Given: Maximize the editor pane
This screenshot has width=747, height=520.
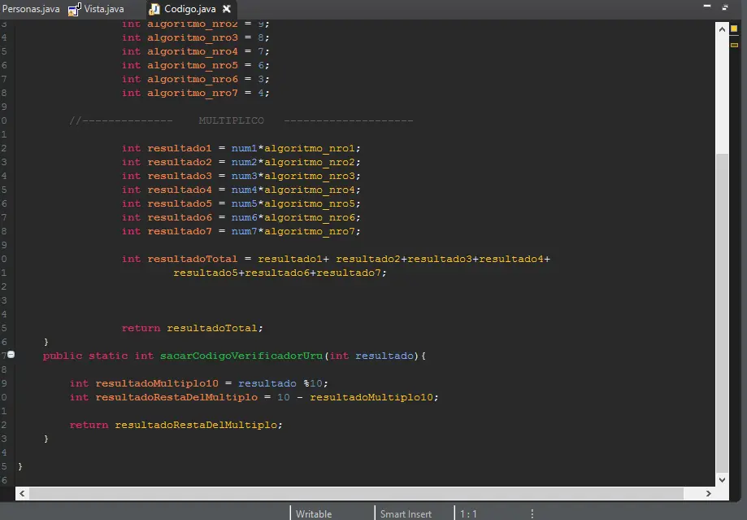Looking at the screenshot, I should 725,7.
